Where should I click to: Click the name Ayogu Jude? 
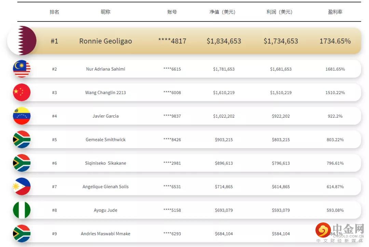click(x=106, y=210)
